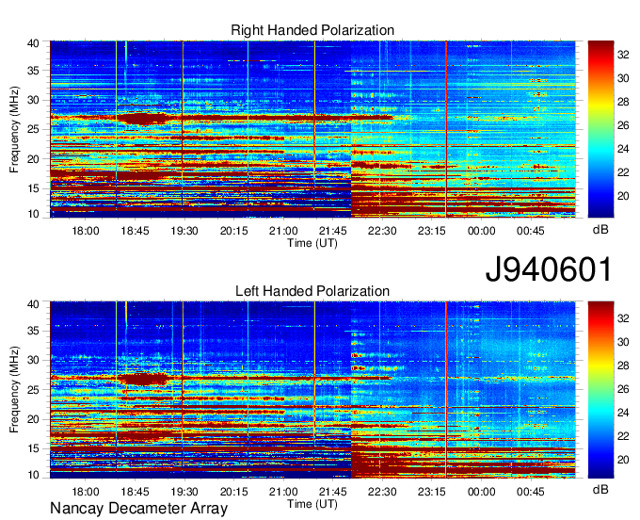640x520 pixels.
Task: Click the '35' frequency tick of Left Handed plot
Action: point(34,331)
